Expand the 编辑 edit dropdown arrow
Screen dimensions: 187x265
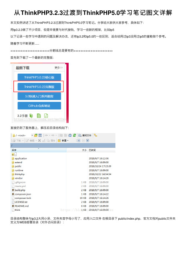(36, 140)
